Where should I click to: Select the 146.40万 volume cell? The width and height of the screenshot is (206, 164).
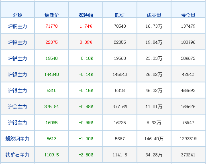pos(154,139)
